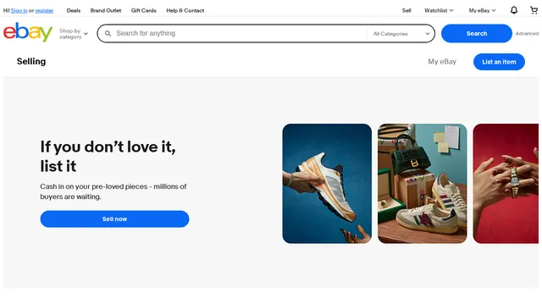Click the handbag and sneakers image
Viewport: 542px width, 305px height.
point(422,184)
